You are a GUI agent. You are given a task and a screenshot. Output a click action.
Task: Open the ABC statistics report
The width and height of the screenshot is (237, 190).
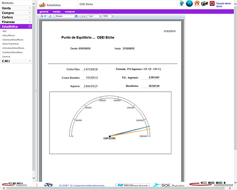5,31
